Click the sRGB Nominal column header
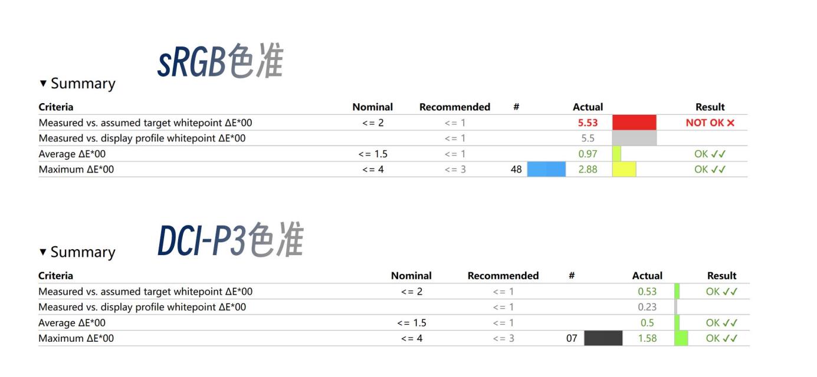817x377 pixels. pos(372,107)
